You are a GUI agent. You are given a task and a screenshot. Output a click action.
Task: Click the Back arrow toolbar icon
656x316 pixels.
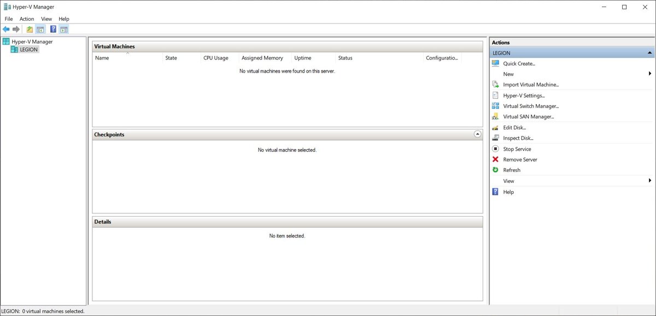point(6,29)
